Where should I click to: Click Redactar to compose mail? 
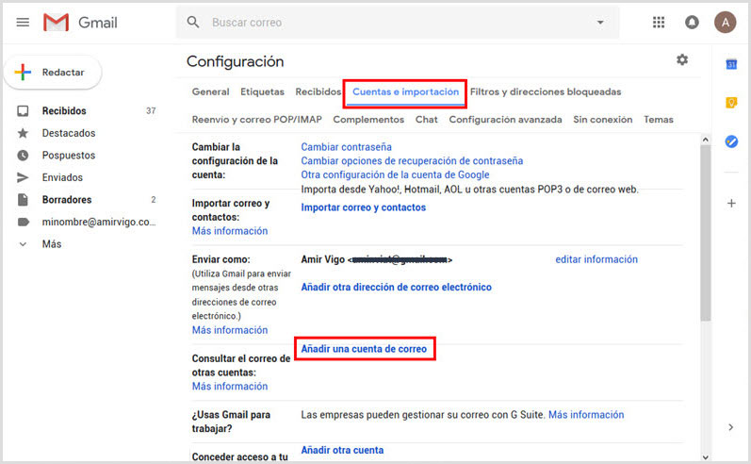point(53,73)
